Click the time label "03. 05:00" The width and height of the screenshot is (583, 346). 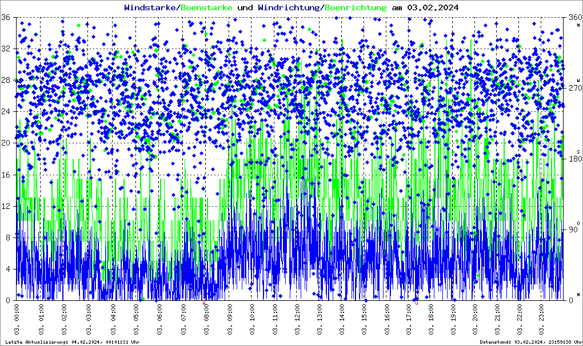pyautogui.click(x=136, y=319)
